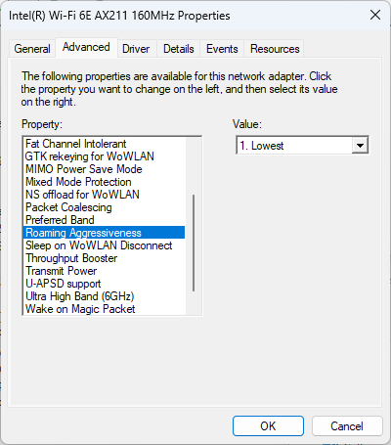Select the Advanced tab
391x445 pixels.
tap(86, 47)
